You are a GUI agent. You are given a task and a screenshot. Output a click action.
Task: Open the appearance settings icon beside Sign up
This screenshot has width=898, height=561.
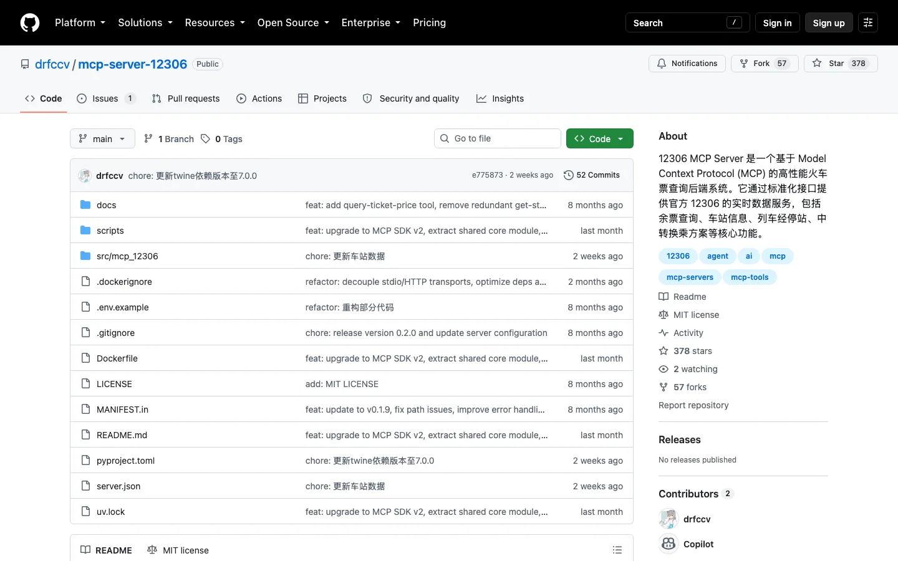point(868,22)
